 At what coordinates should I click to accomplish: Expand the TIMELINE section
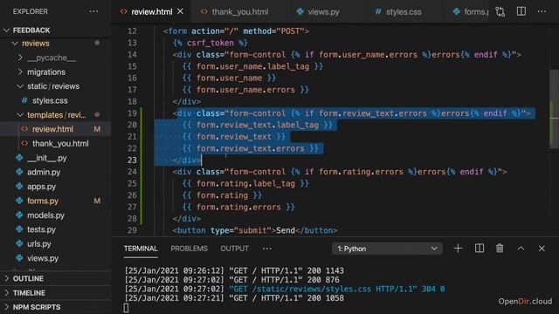[6, 293]
